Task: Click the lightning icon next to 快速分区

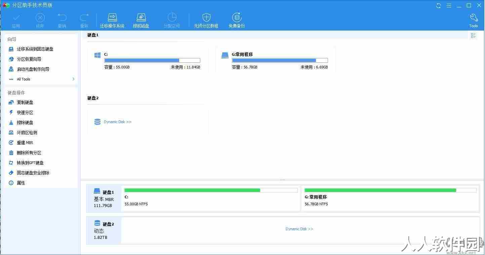Action: click(x=11, y=112)
